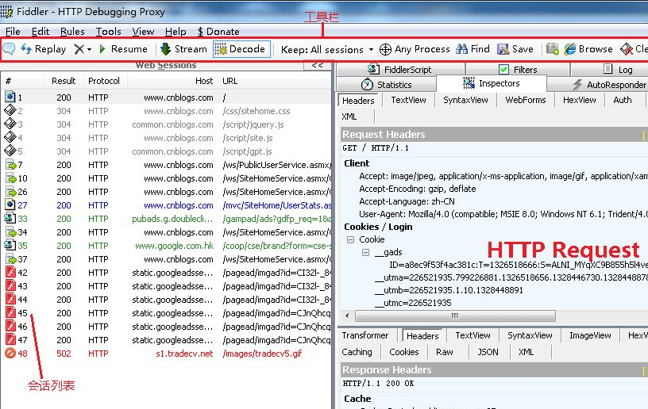Click the camera screenshot toolbar icon
648x409 pixels.
point(553,49)
